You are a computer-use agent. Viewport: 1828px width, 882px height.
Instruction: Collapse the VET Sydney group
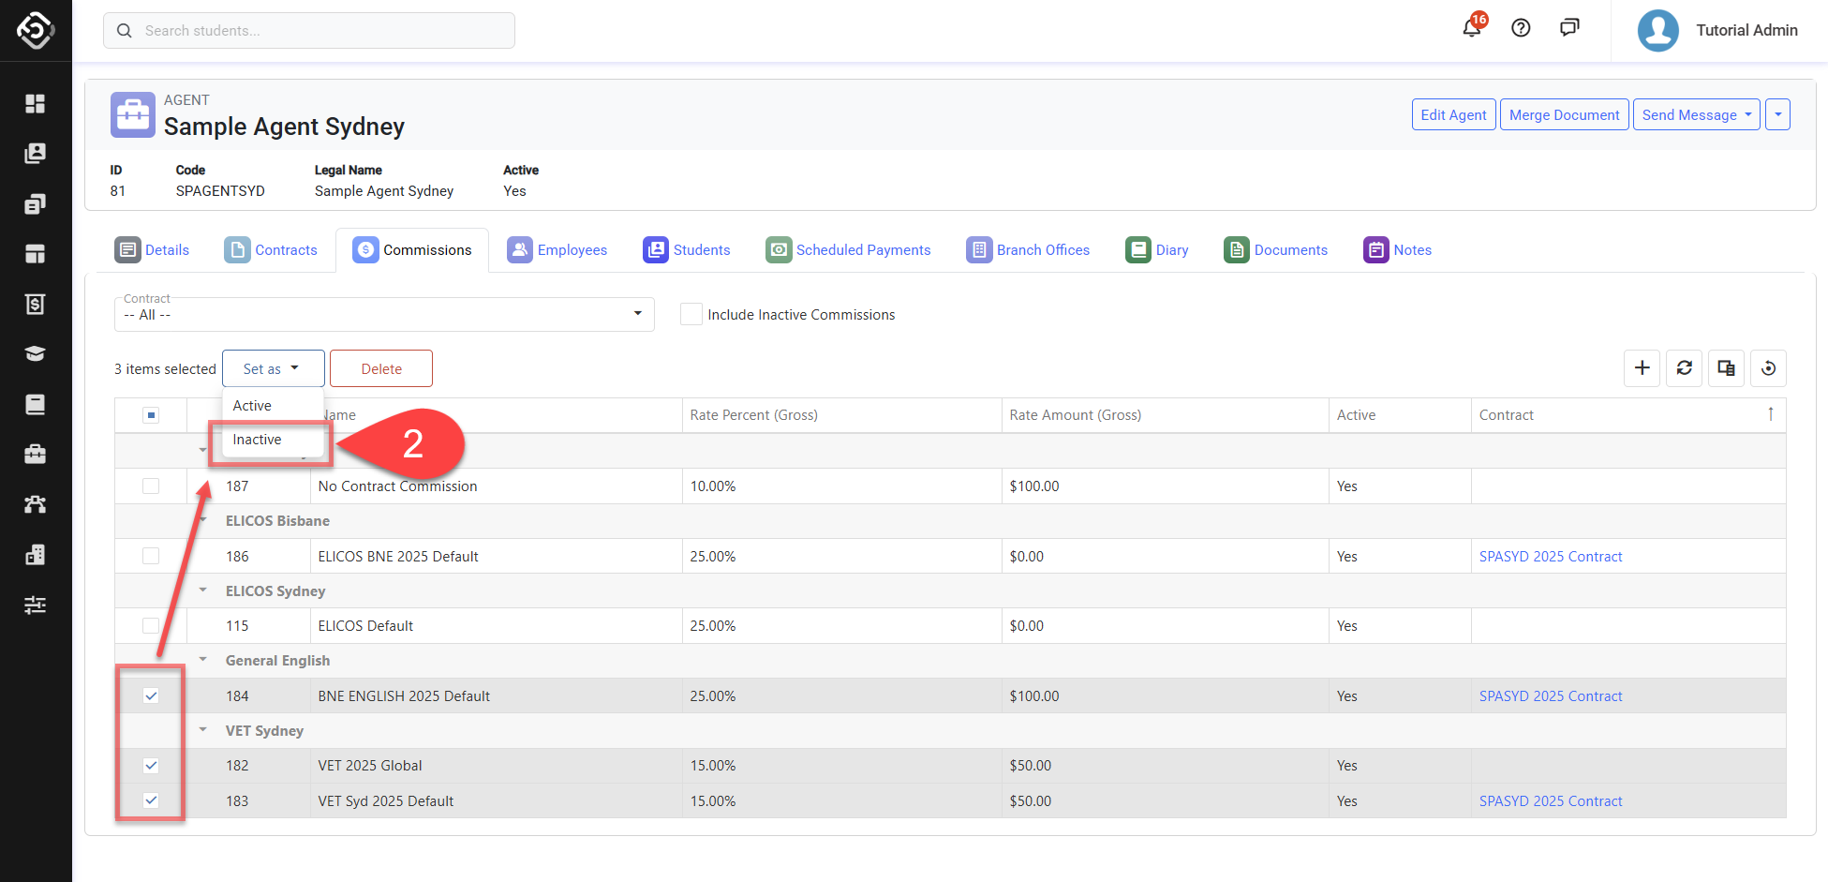(x=203, y=730)
